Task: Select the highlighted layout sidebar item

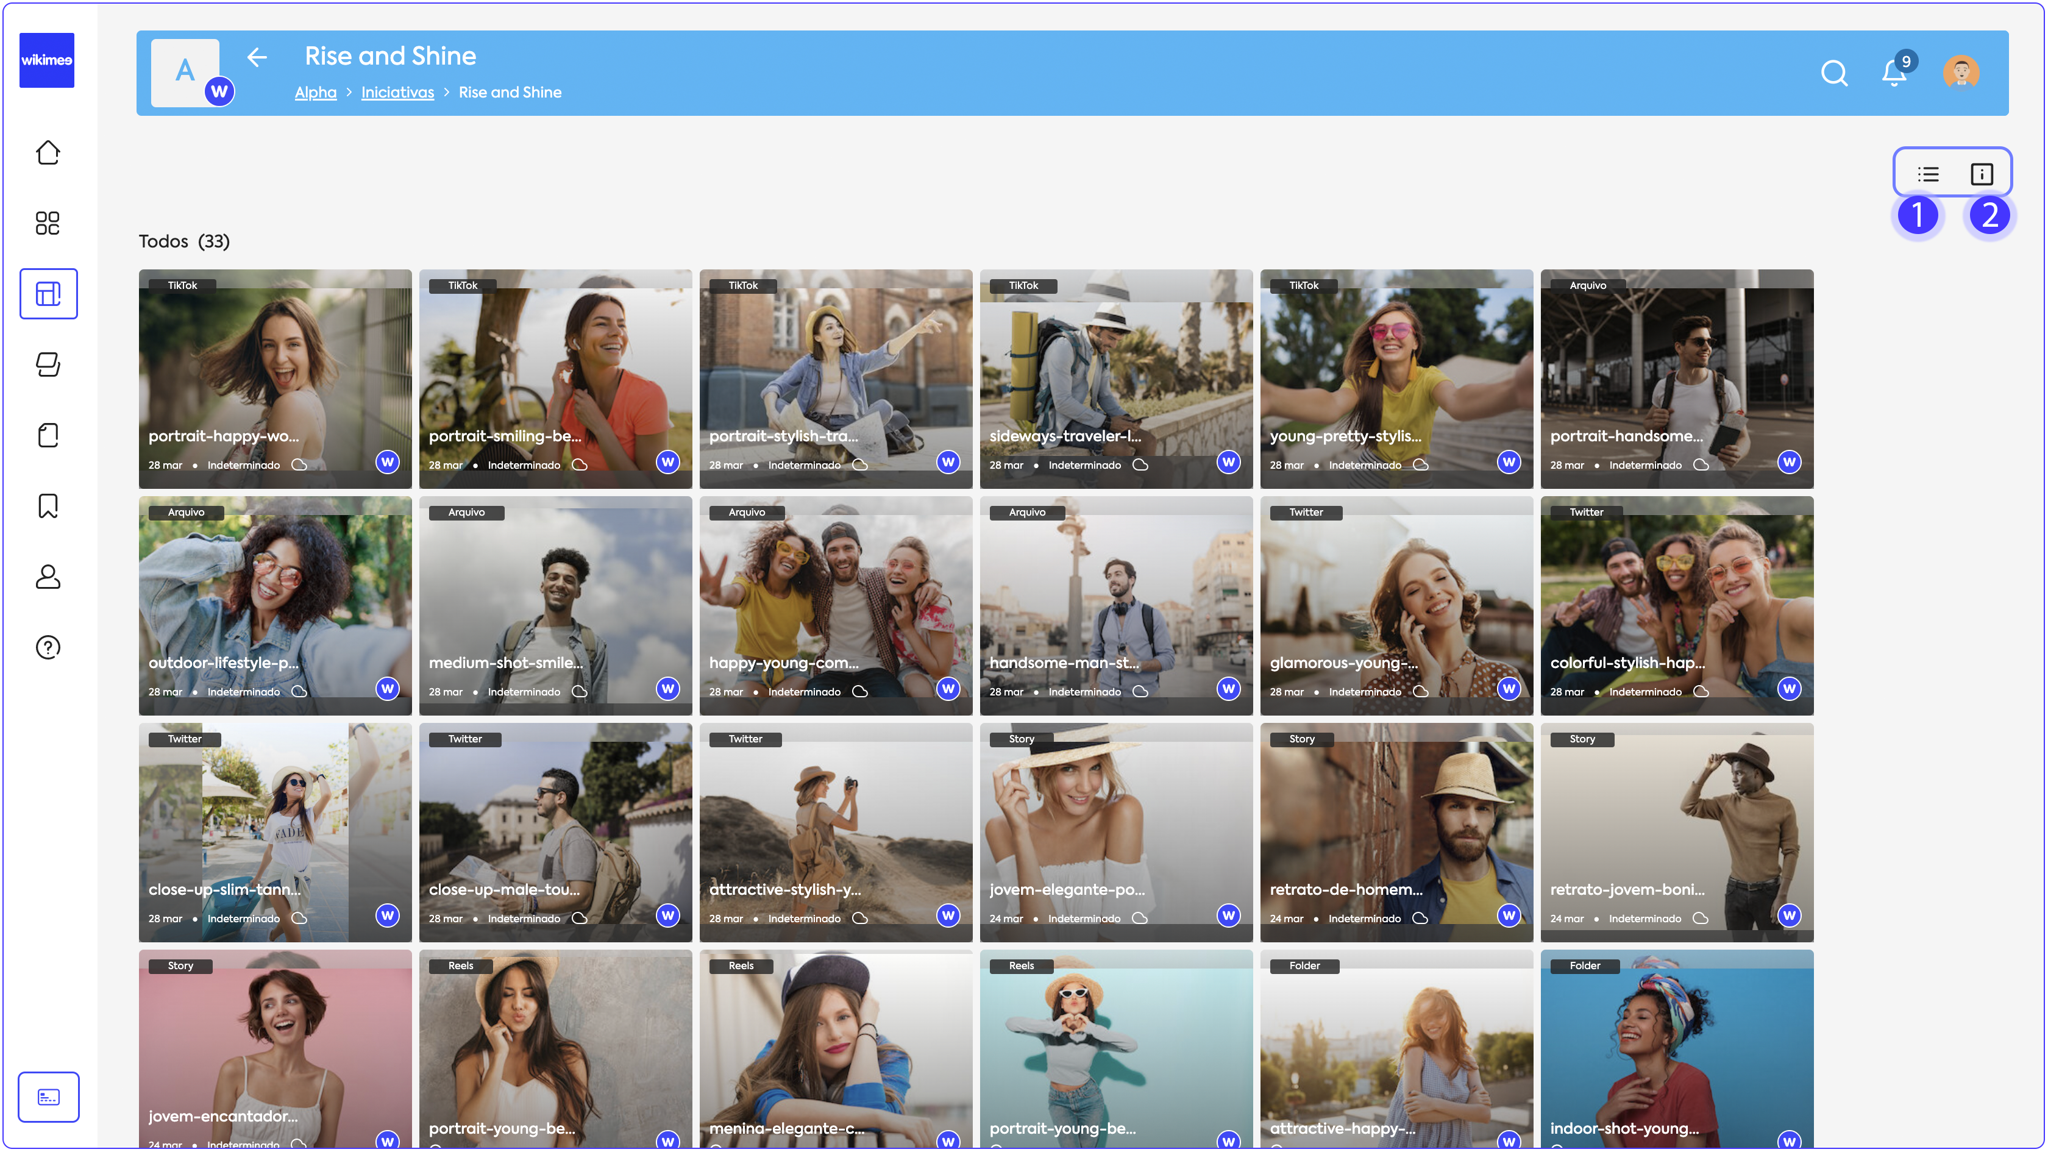Action: (x=48, y=293)
